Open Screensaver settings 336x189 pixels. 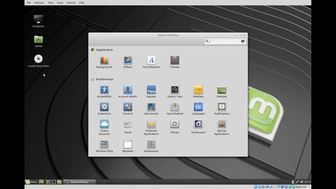tap(198, 127)
